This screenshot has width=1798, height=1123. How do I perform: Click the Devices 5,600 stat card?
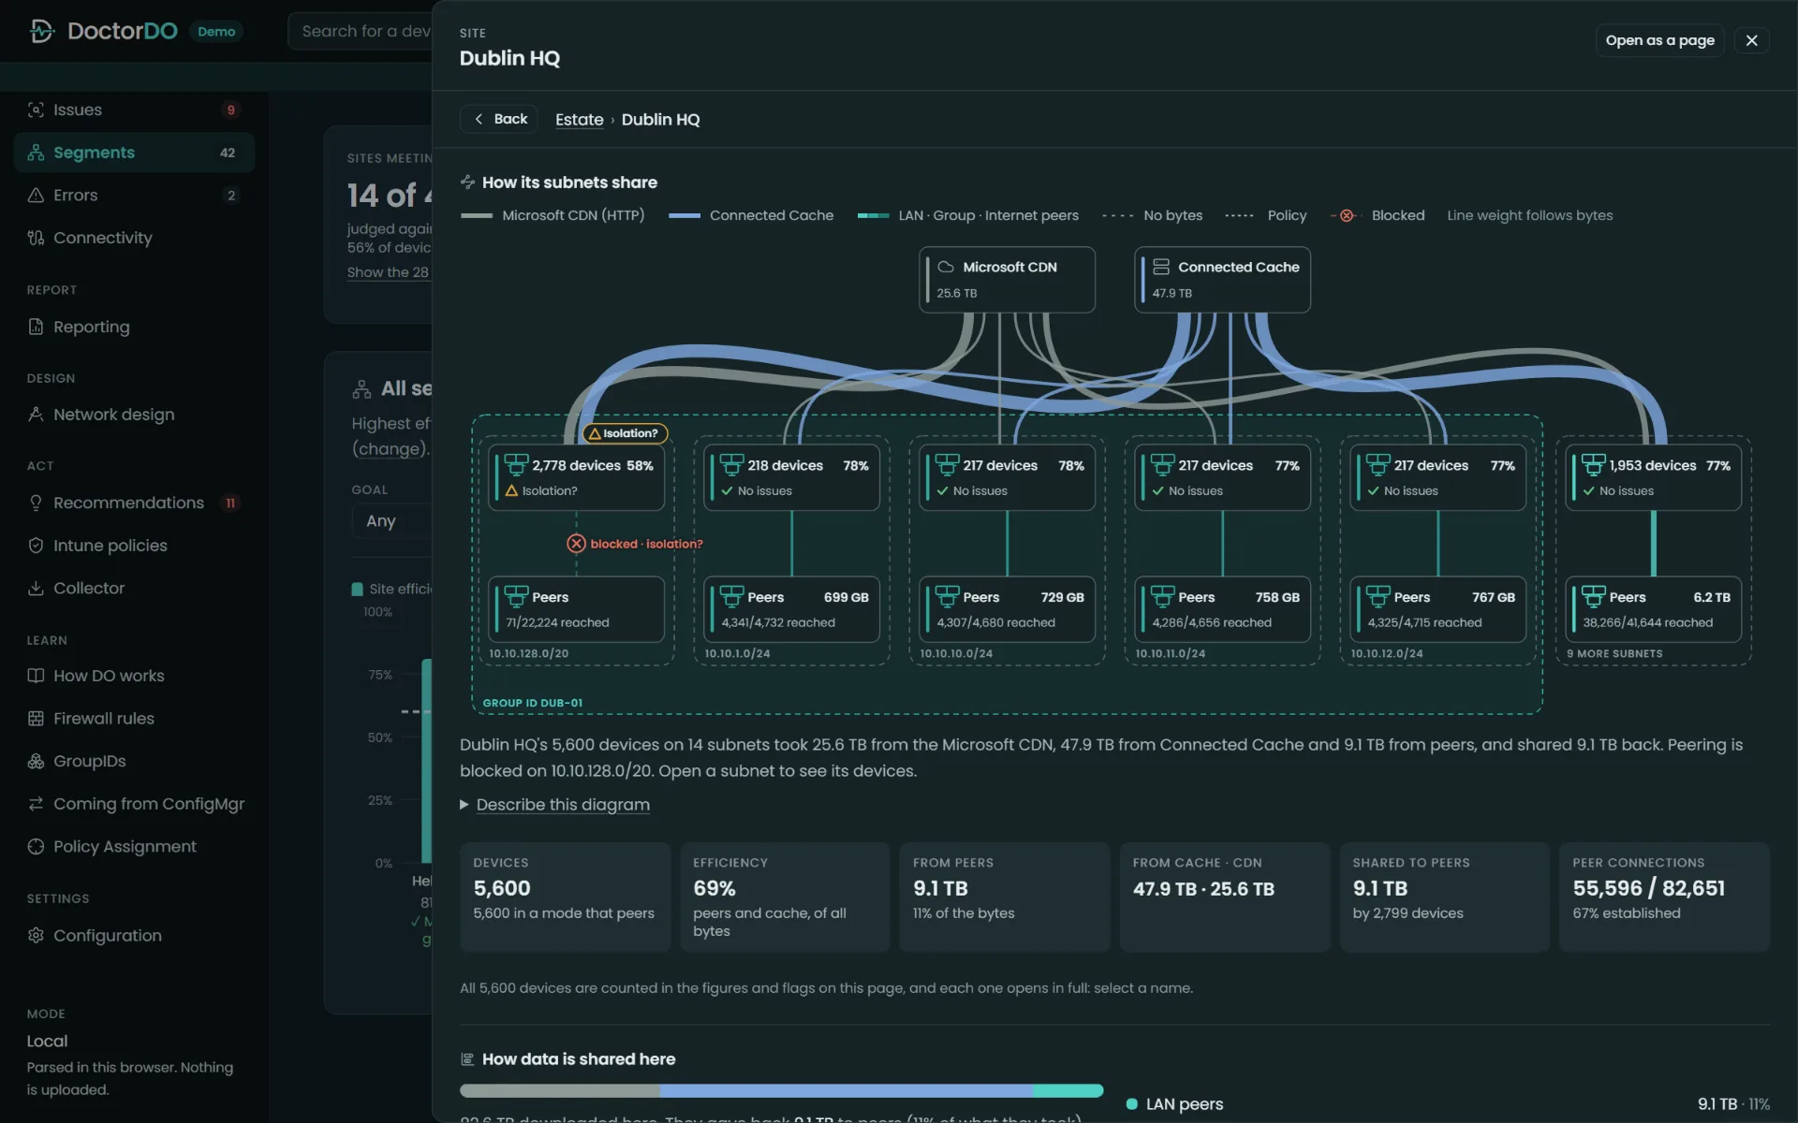pos(565,897)
